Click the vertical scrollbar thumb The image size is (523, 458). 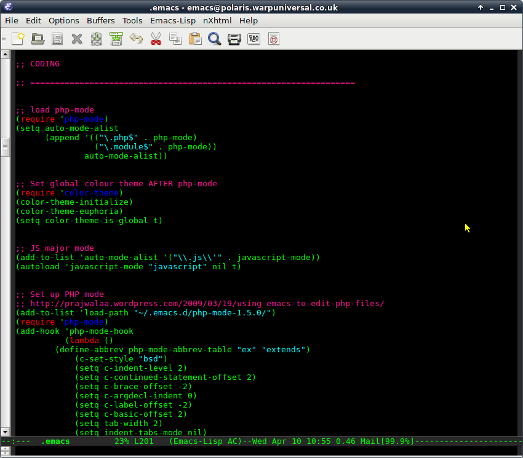(6, 148)
